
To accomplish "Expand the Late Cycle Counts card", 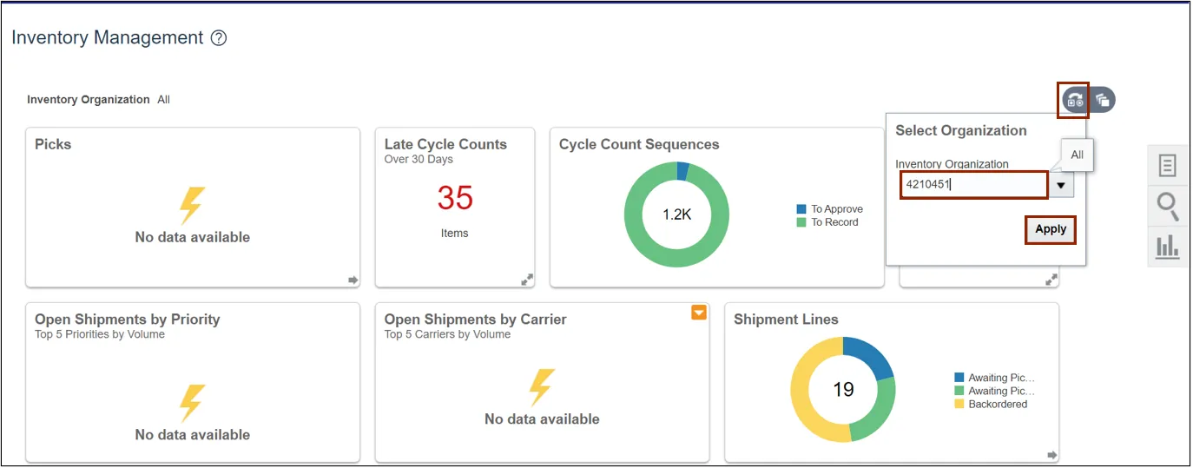I will tap(527, 280).
